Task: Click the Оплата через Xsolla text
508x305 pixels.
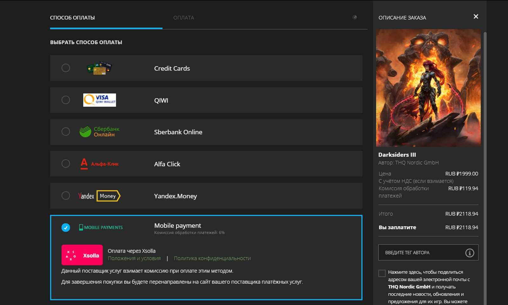Action: (131, 251)
